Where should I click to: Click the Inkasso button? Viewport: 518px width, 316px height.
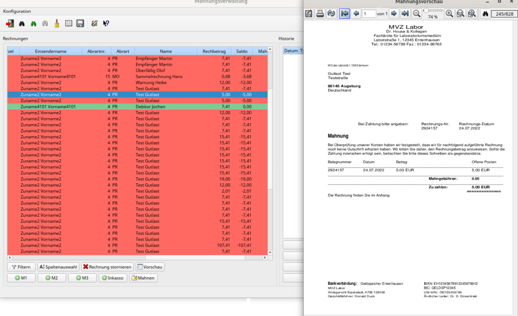click(113, 278)
